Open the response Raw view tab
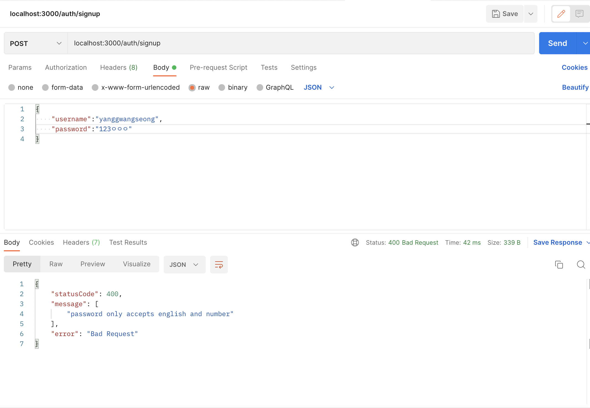 [56, 264]
